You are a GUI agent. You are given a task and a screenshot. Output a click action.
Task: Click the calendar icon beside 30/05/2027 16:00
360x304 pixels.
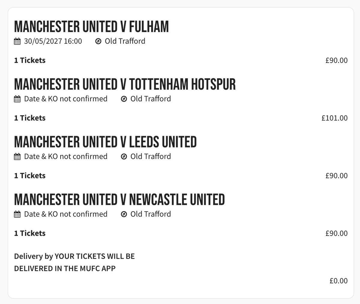tap(17, 41)
